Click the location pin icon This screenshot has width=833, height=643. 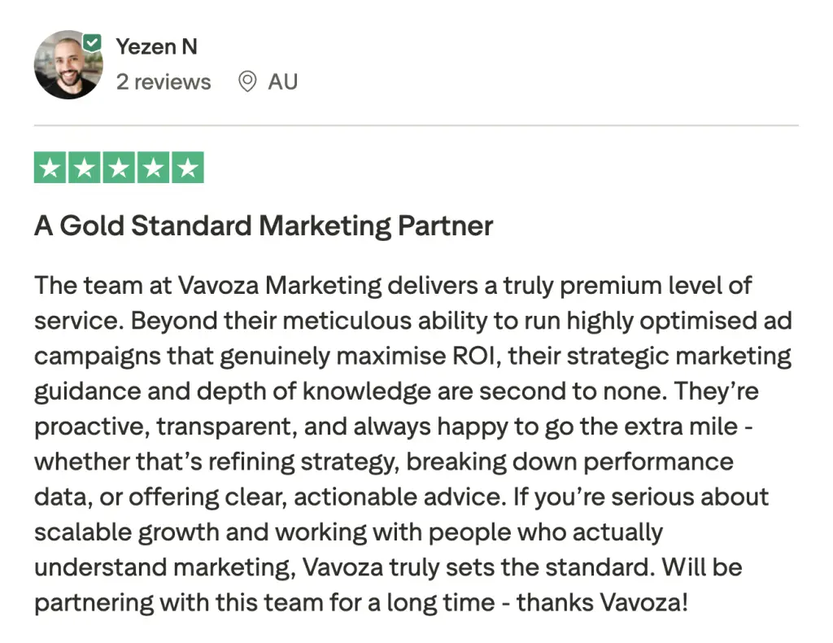click(x=247, y=82)
